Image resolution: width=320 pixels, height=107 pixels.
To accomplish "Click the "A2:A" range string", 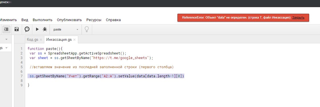I will click(108, 76).
